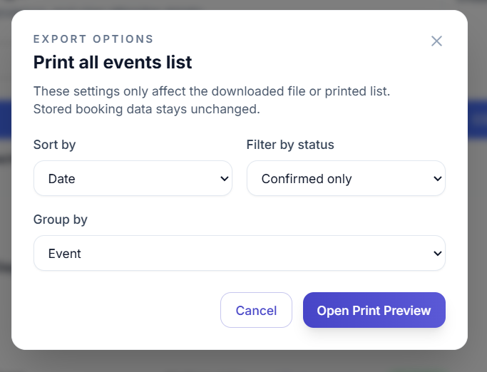The height and width of the screenshot is (372, 487).
Task: Click the chevron arrow beside Confirmed only
Action: pos(437,179)
